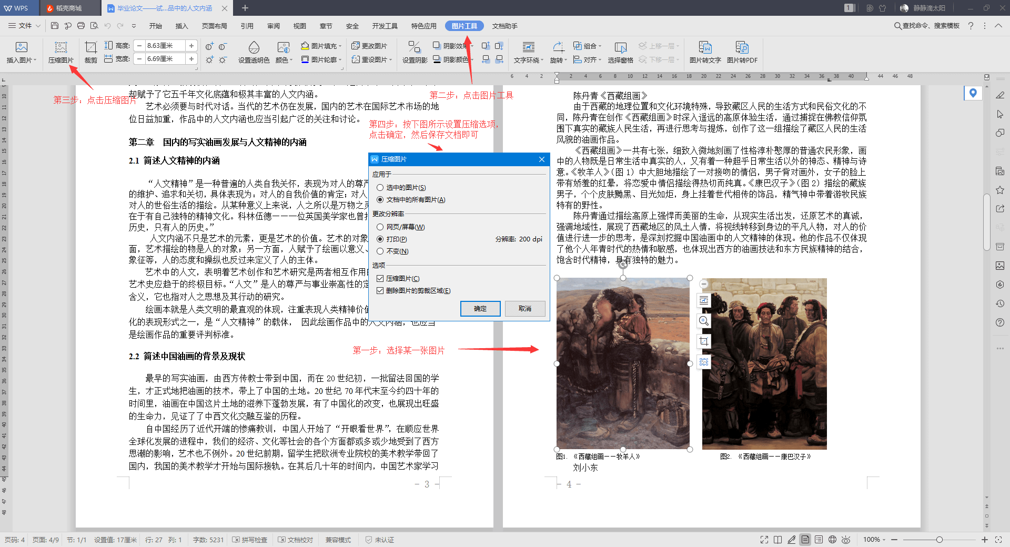
Task: Click the picture icon in the right sidebar
Action: (1000, 266)
